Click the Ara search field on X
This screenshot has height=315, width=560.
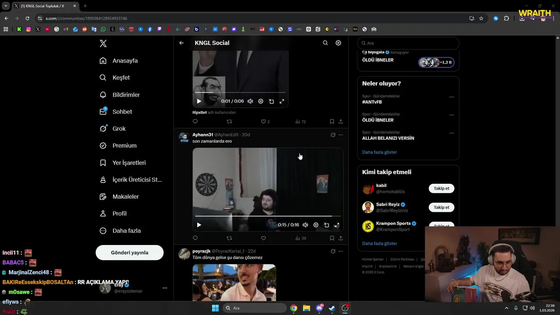click(x=408, y=43)
